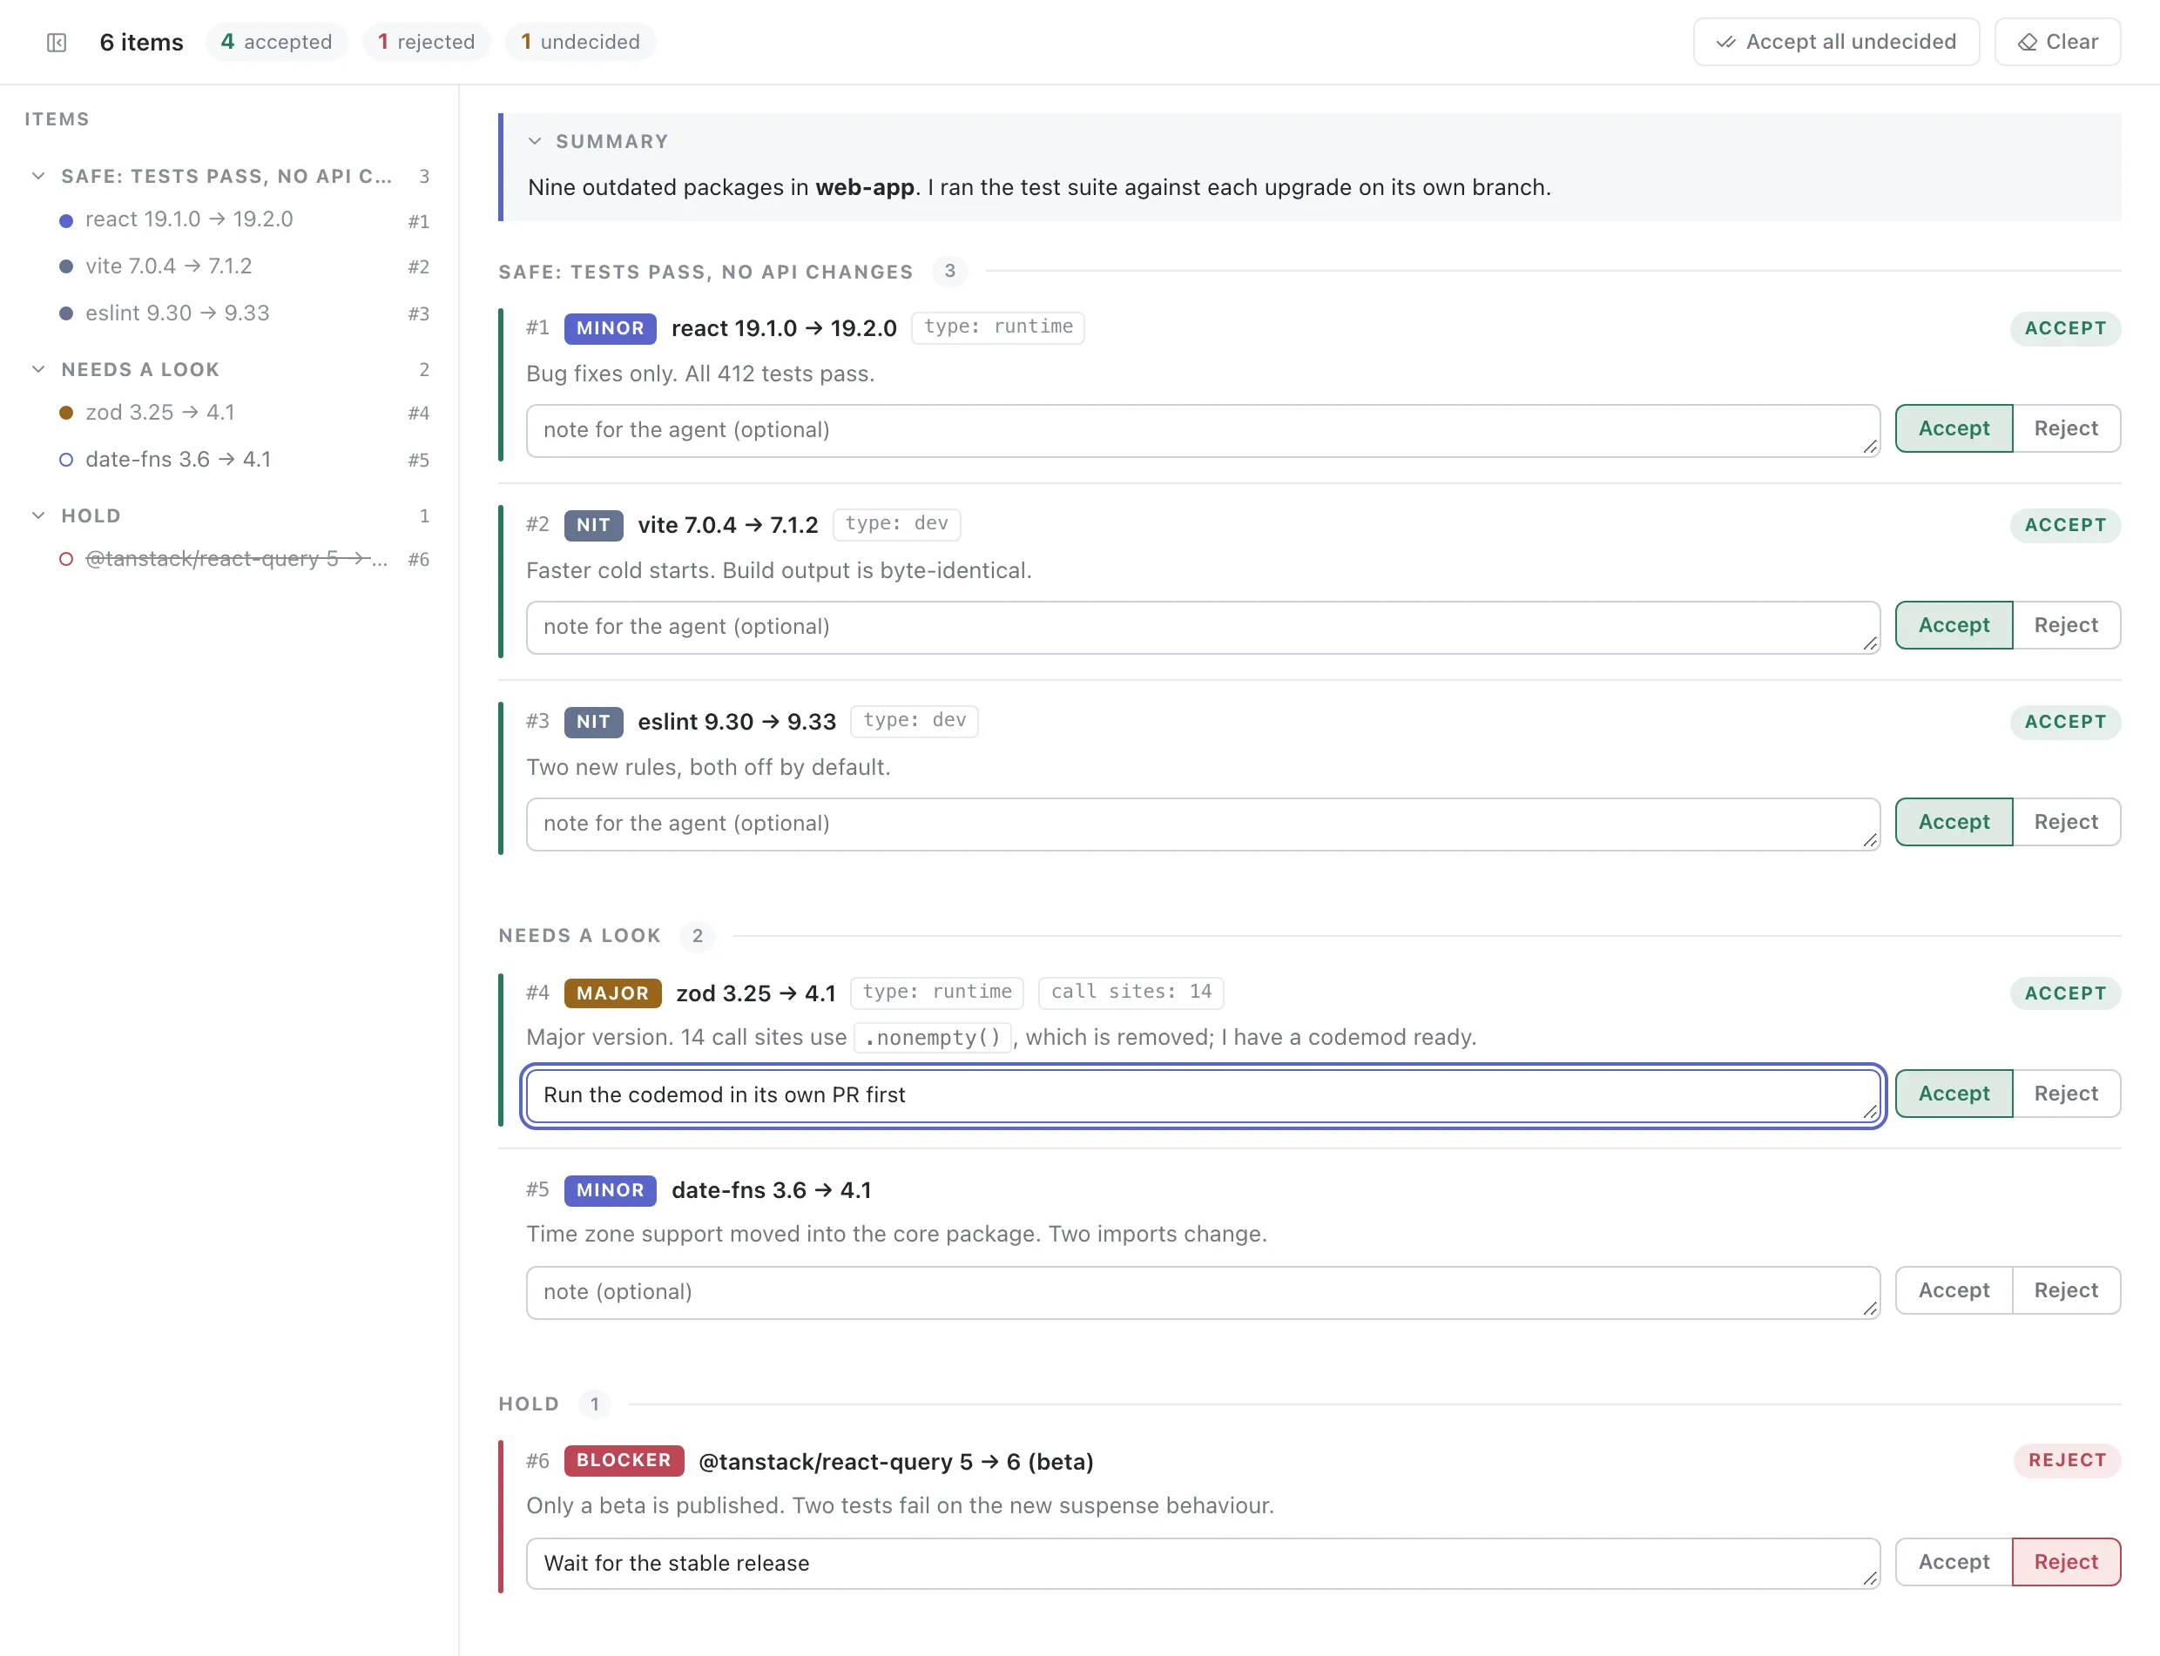Select react 19.1.0 → 19.2.0 in sidebar
2160x1656 pixels.
tap(244, 219)
